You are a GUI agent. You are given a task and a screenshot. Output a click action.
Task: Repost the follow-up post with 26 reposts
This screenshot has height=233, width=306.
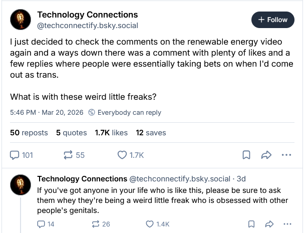click(x=95, y=224)
